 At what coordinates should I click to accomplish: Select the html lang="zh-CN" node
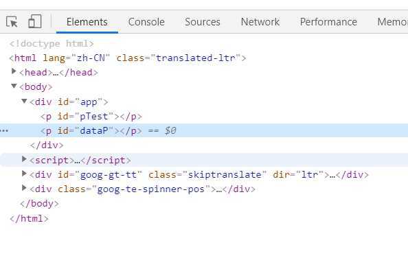point(128,58)
